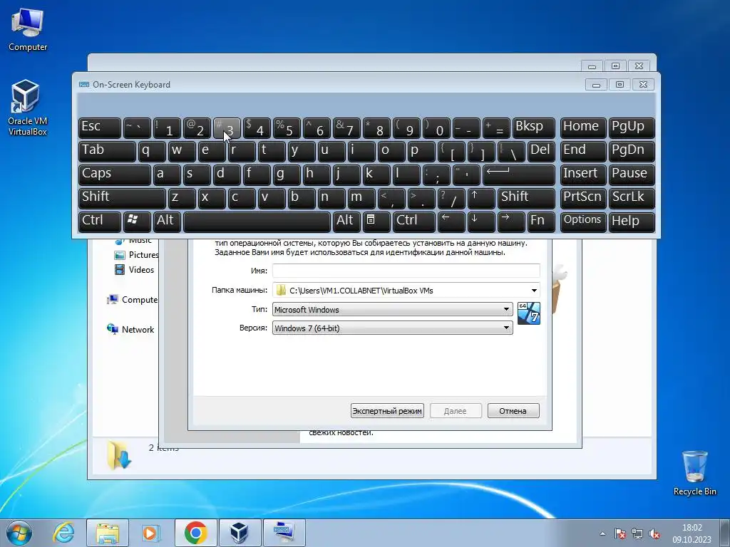Expand the Версия Windows 7 (64-bit) dropdown
The height and width of the screenshot is (547, 730).
(393, 328)
